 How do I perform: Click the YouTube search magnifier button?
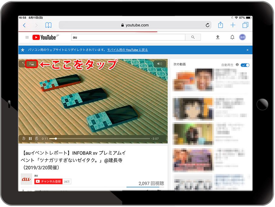[193, 37]
